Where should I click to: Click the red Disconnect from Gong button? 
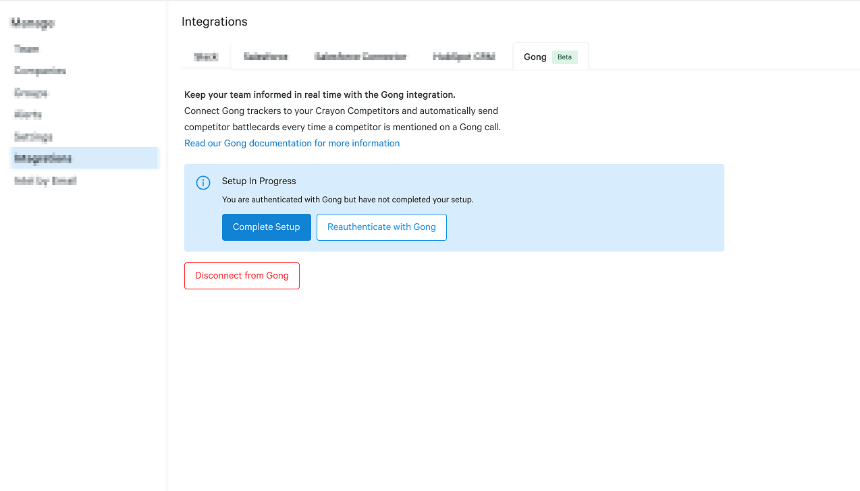coord(242,276)
